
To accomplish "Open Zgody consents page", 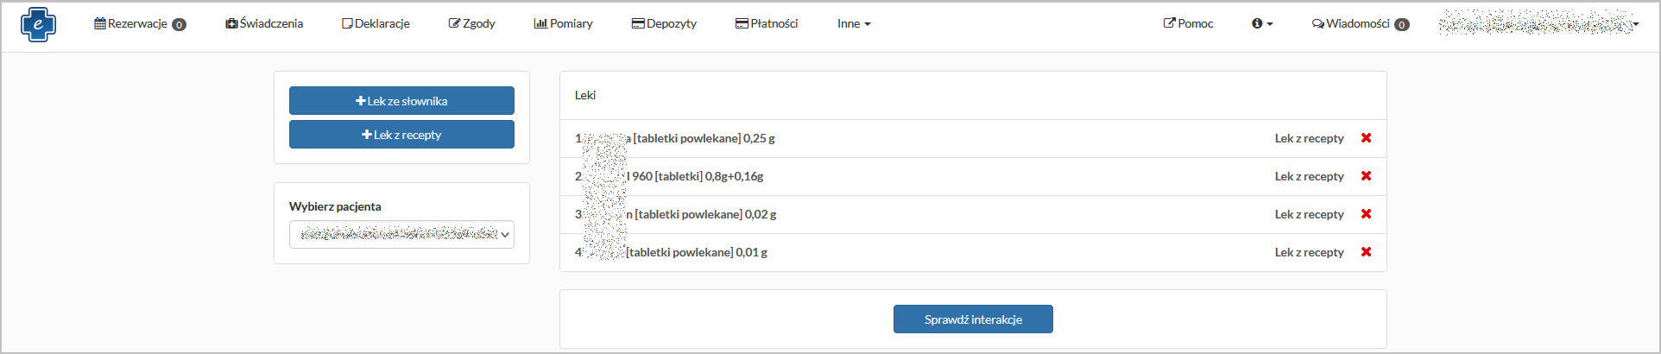I will [x=471, y=24].
